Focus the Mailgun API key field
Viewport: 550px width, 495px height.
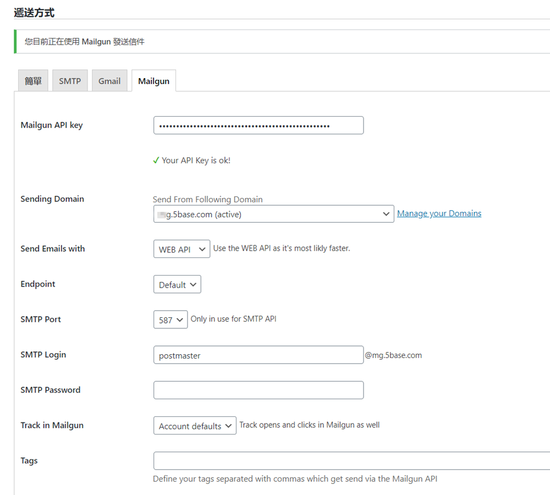pos(258,125)
